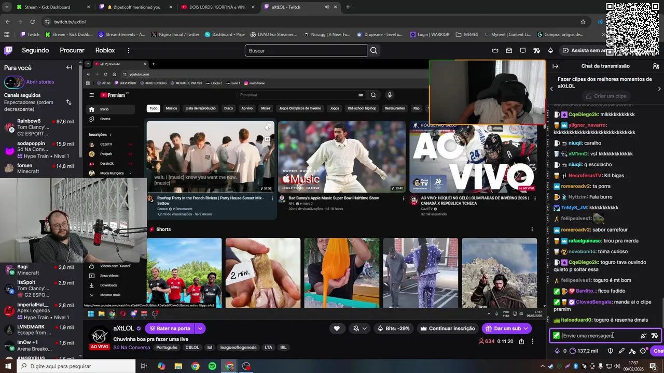Viewport: 664px width, 373px height.
Task: Click the heart follow icon
Action: [337, 328]
